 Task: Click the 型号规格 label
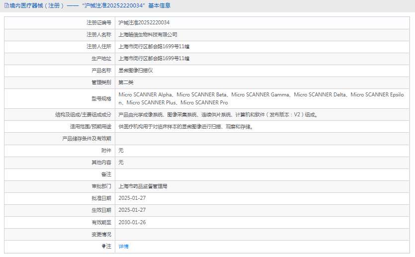point(101,99)
